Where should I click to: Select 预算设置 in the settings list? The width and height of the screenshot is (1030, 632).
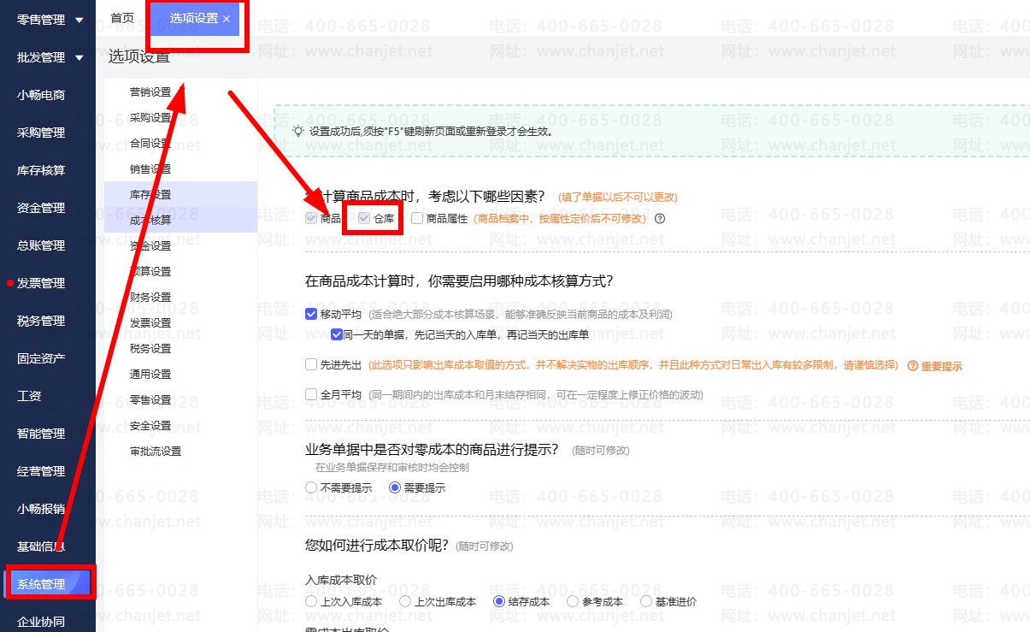click(x=150, y=271)
